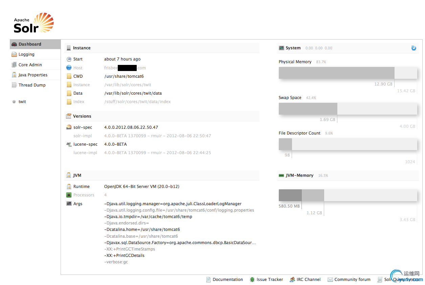The height and width of the screenshot is (285, 425).
Task: Click the JVM section header icon
Action: pyautogui.click(x=69, y=175)
